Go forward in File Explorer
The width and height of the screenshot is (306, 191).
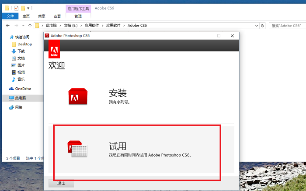point(17,25)
